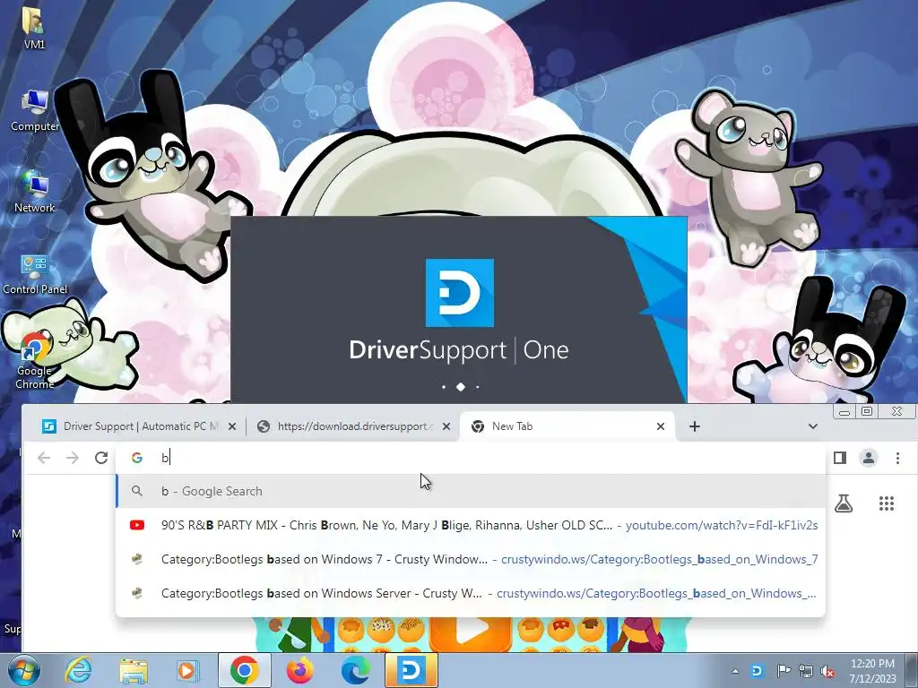Click the Chrome forward arrow
918x688 pixels.
[x=73, y=458]
